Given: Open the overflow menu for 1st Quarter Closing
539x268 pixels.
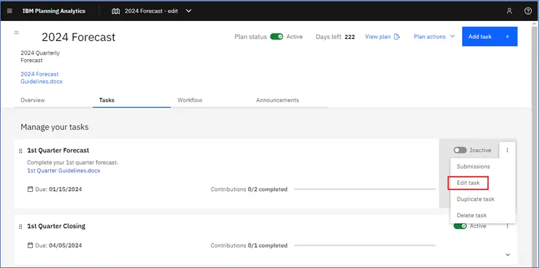Looking at the screenshot, I should coord(507,226).
